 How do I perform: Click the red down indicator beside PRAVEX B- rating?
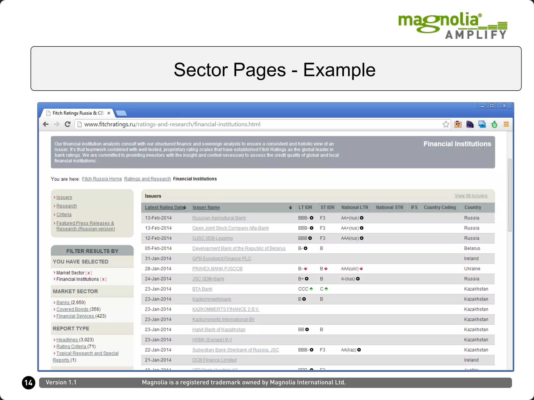[305, 269]
